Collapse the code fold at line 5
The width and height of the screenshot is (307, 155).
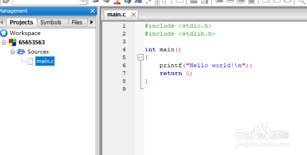pos(140,57)
